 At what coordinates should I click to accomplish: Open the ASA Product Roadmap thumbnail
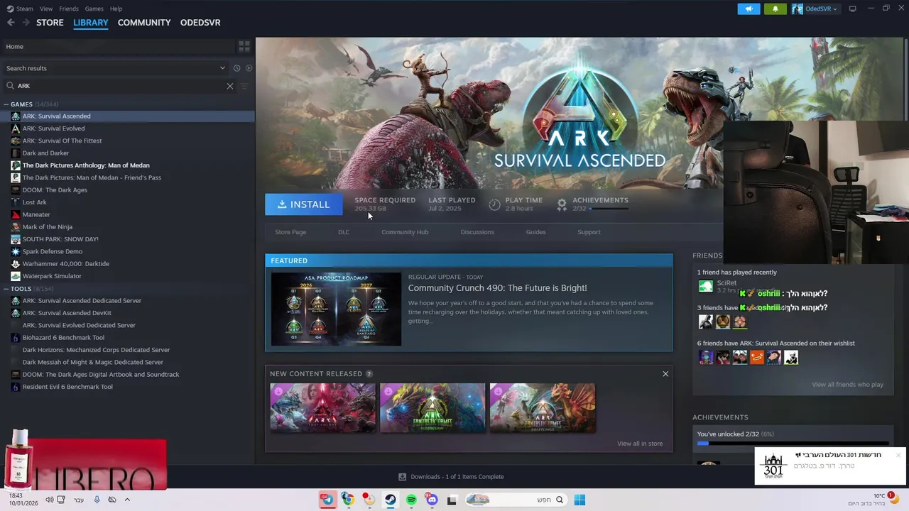click(336, 309)
